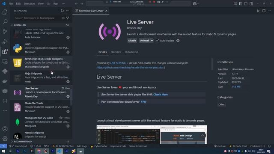Switch to the FEATURES tab
The width and height of the screenshot is (274, 154).
click(116, 52)
